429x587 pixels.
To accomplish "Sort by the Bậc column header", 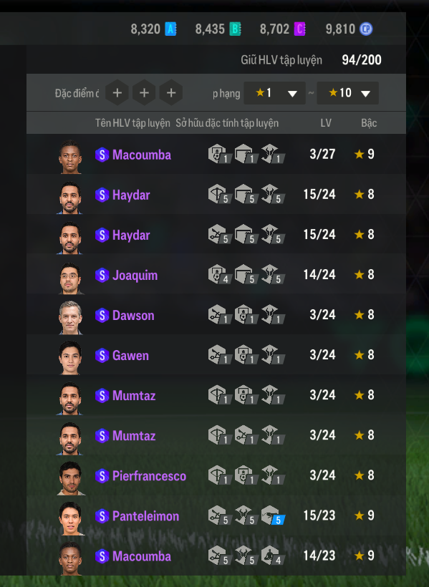I will click(x=369, y=123).
